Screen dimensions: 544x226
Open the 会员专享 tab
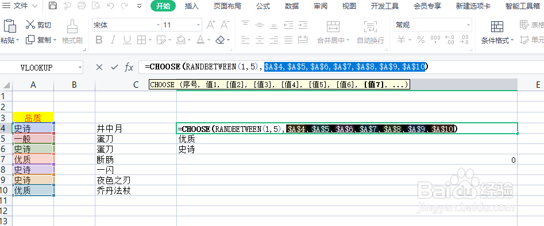coord(427,6)
